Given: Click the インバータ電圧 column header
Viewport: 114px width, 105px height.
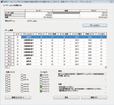Looking at the screenshot, I should tap(77, 34).
